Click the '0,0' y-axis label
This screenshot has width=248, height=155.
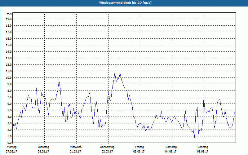tap(9, 143)
